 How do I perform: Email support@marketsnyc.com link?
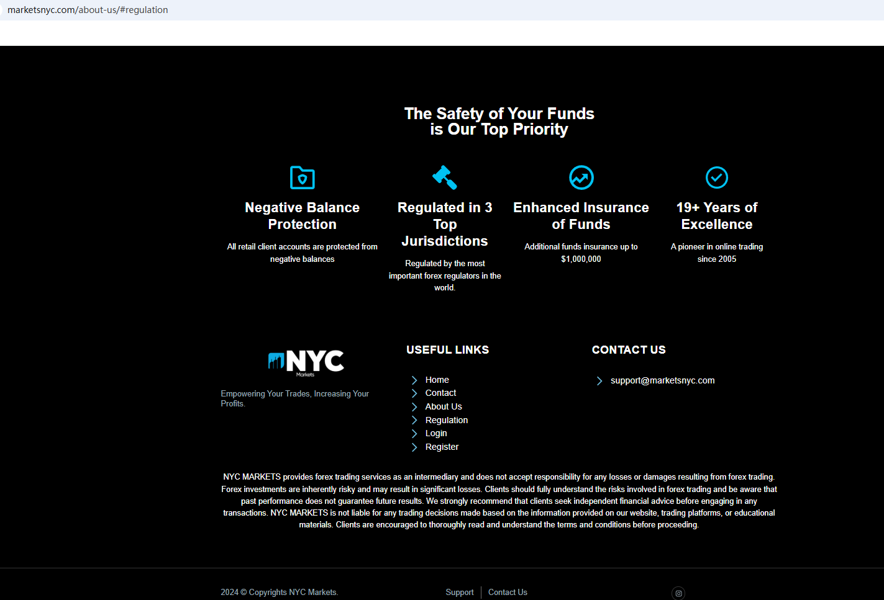click(x=663, y=380)
